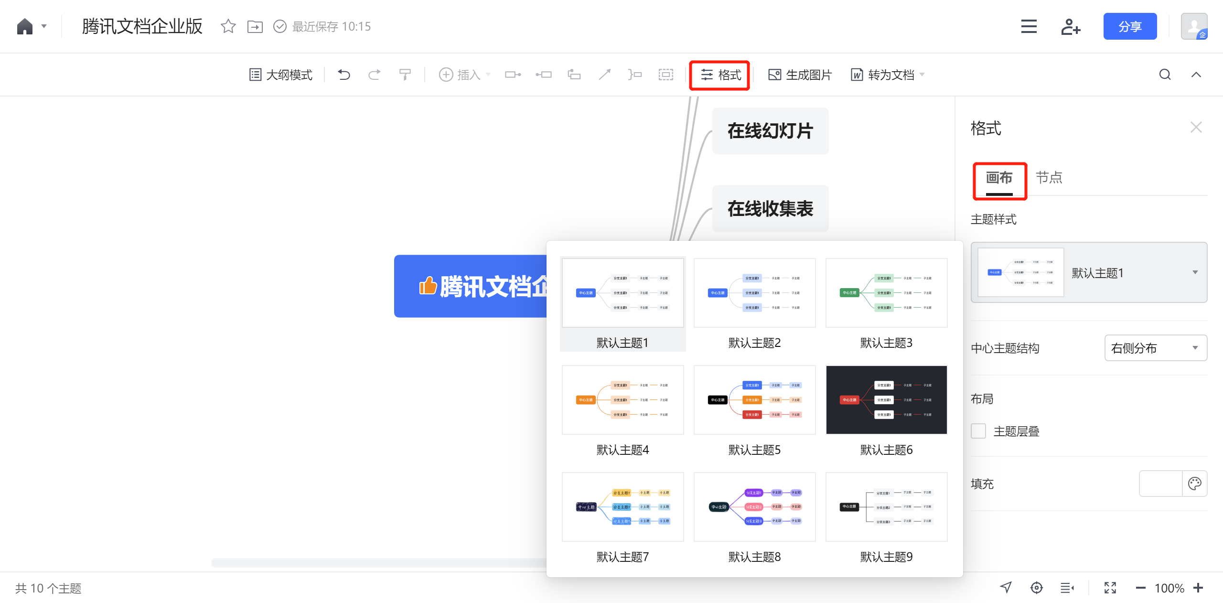Screen dimensions: 1223x603
Task: Open the search magnifier icon
Action: (1165, 75)
